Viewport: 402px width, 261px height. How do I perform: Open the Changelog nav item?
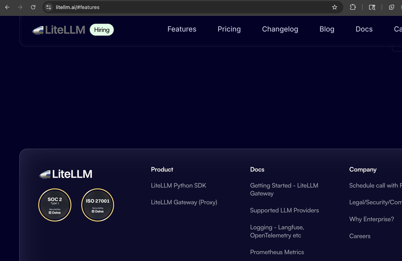280,29
